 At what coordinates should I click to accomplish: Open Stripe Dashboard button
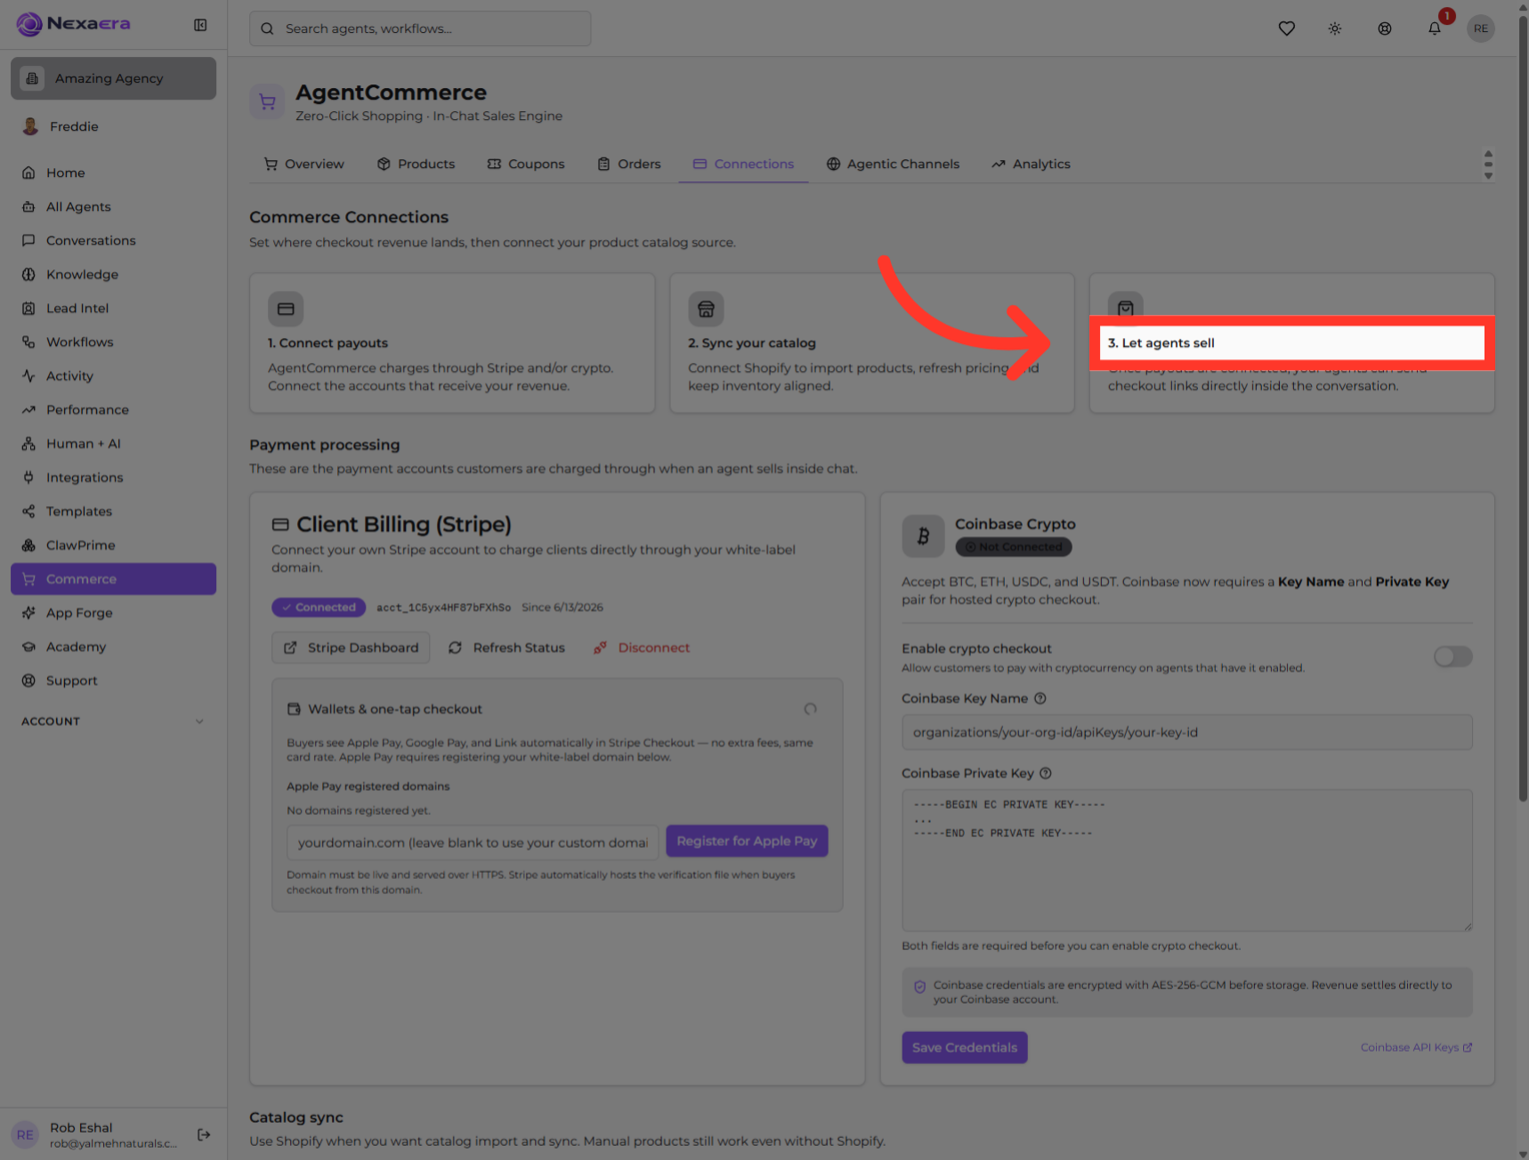(351, 648)
